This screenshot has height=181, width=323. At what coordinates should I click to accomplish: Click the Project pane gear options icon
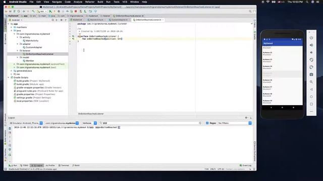[62, 20]
